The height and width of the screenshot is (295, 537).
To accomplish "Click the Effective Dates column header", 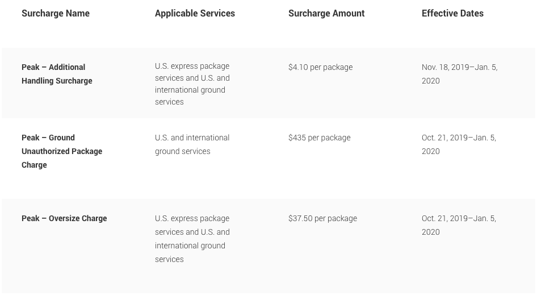I will [x=452, y=13].
